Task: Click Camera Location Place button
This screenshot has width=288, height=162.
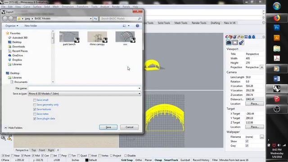Action: click(x=255, y=104)
